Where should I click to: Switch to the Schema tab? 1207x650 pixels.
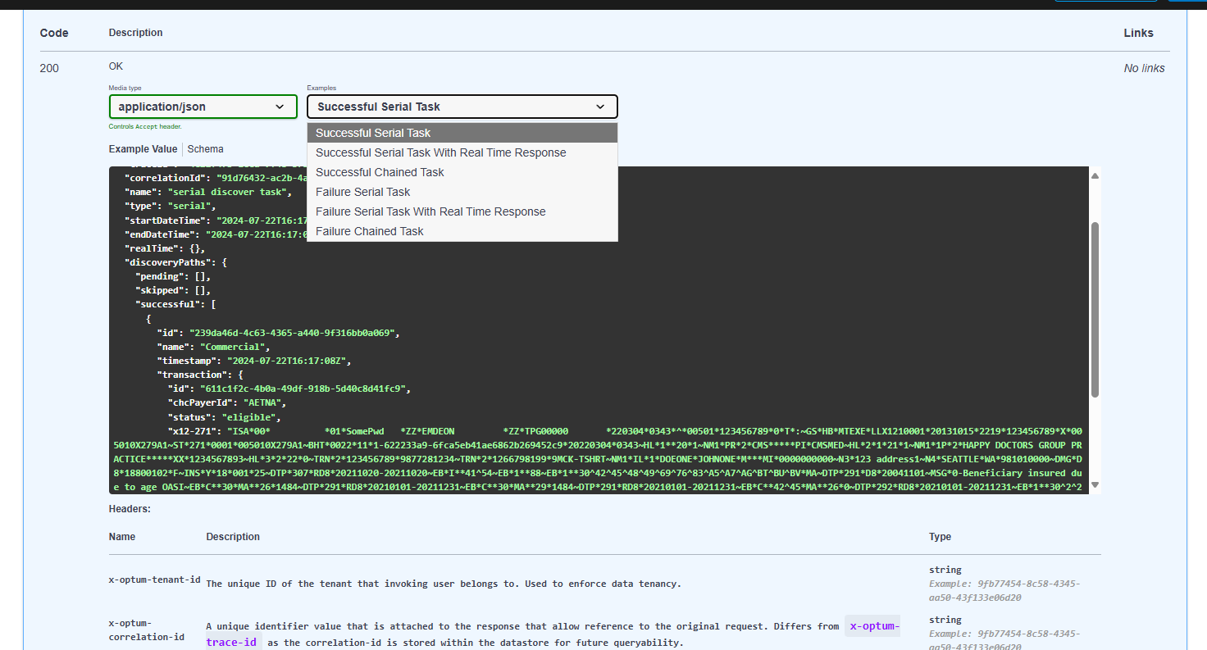[x=205, y=149]
